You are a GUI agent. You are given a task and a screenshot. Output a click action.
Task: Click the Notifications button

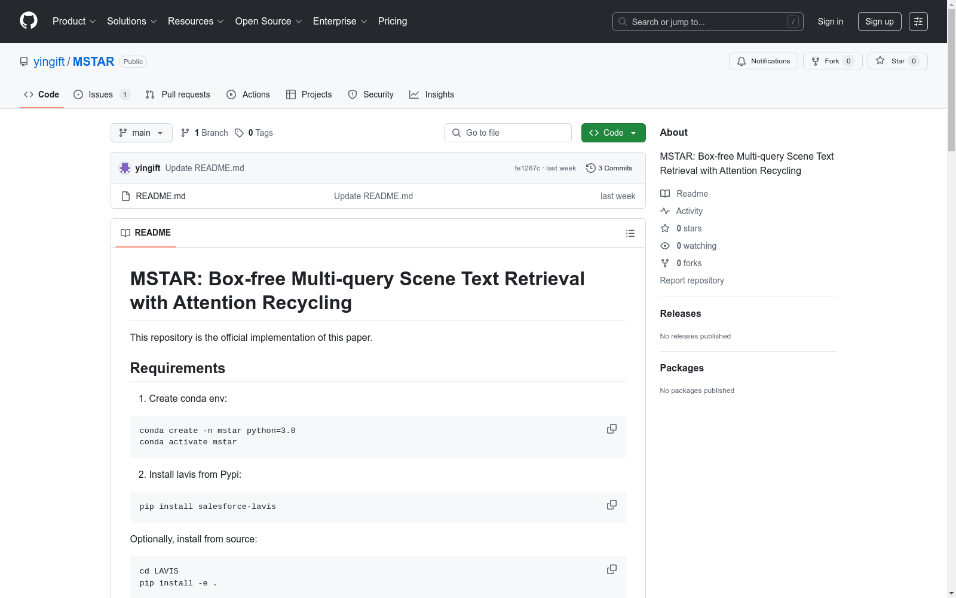pos(764,61)
